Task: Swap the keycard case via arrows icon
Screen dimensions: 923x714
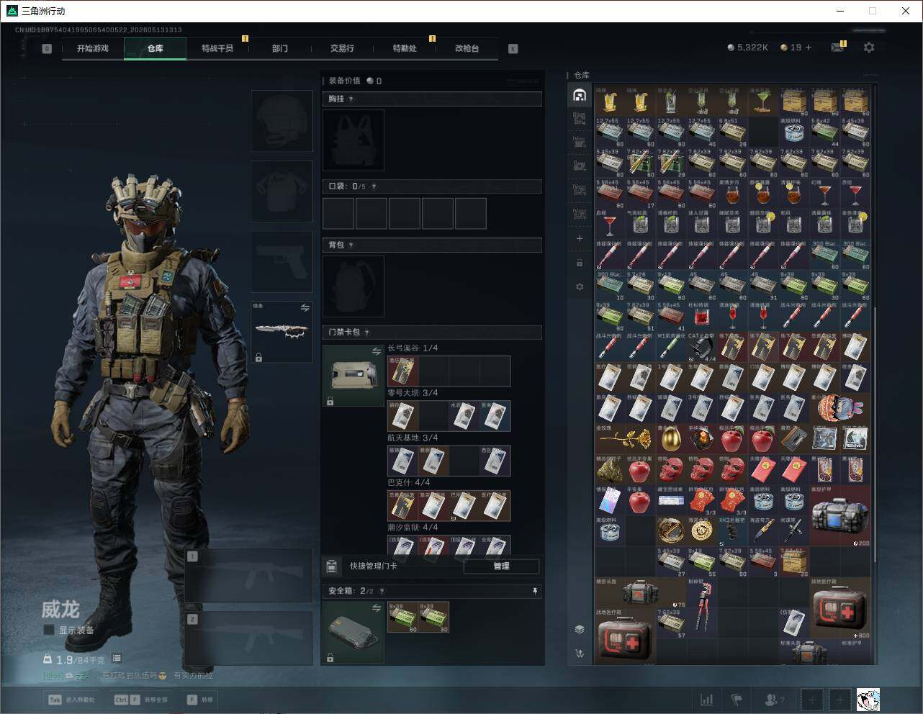Action: [x=377, y=351]
